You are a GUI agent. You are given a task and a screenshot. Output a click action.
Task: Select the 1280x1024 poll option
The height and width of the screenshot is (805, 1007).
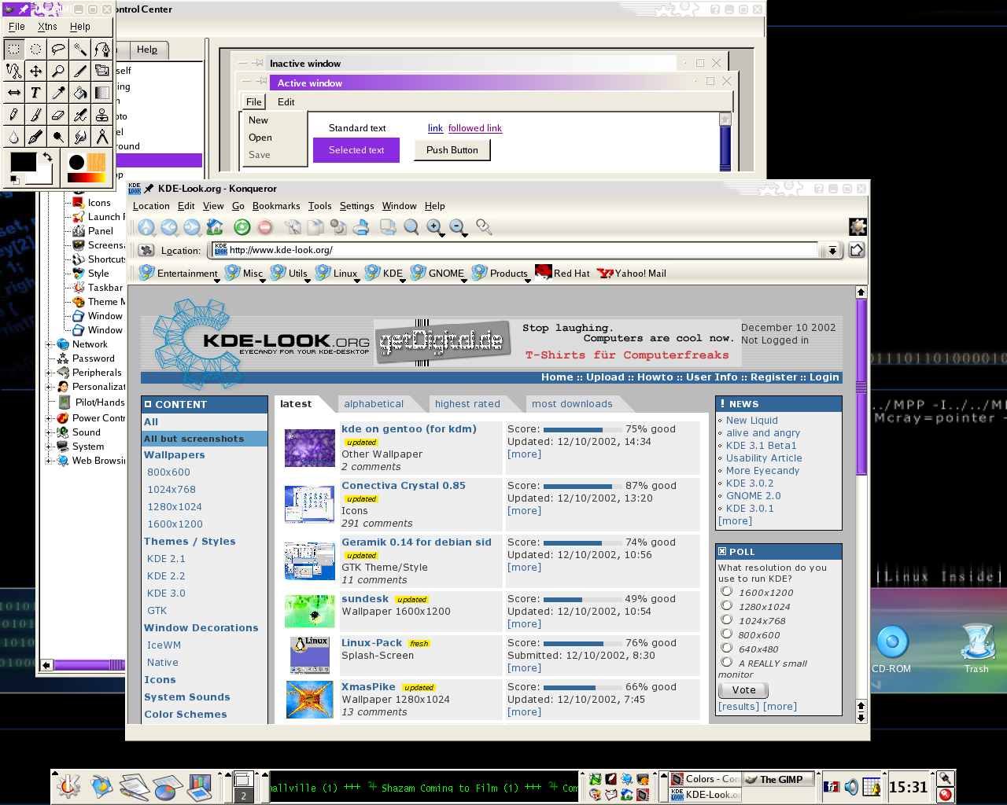point(727,605)
